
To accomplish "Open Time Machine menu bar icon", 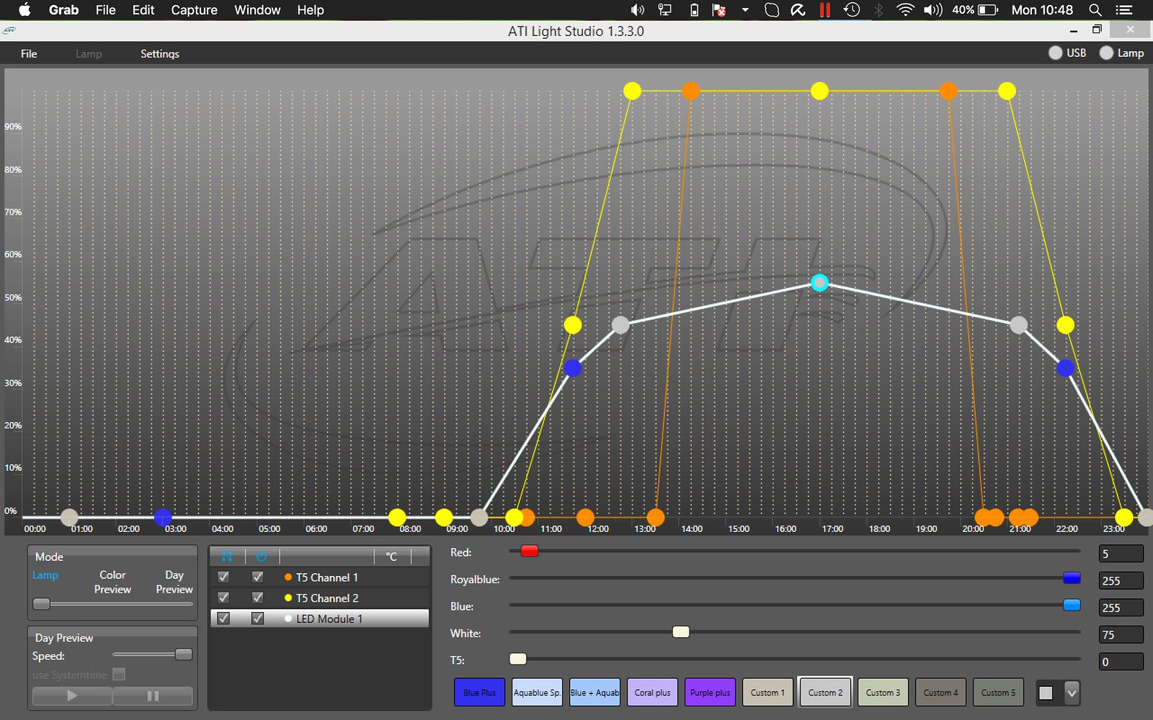I will click(x=852, y=10).
